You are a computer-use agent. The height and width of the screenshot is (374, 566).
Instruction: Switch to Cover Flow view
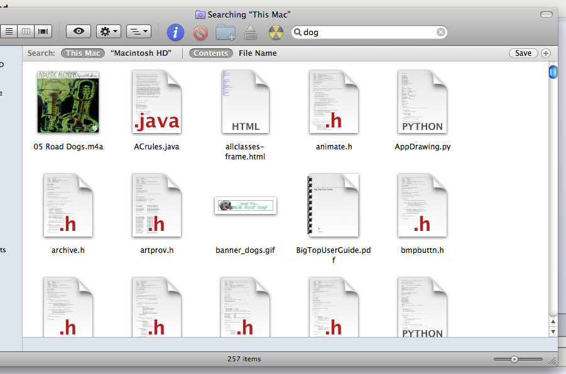[x=43, y=31]
